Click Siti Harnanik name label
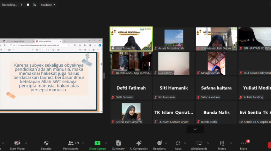The width and height of the screenshot is (271, 151). coord(167,97)
